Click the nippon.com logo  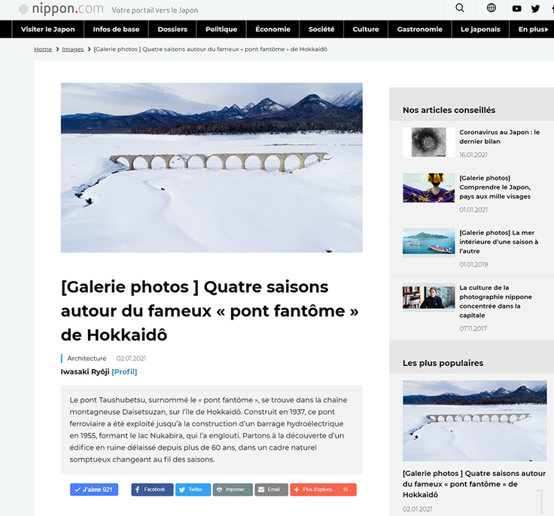(61, 9)
